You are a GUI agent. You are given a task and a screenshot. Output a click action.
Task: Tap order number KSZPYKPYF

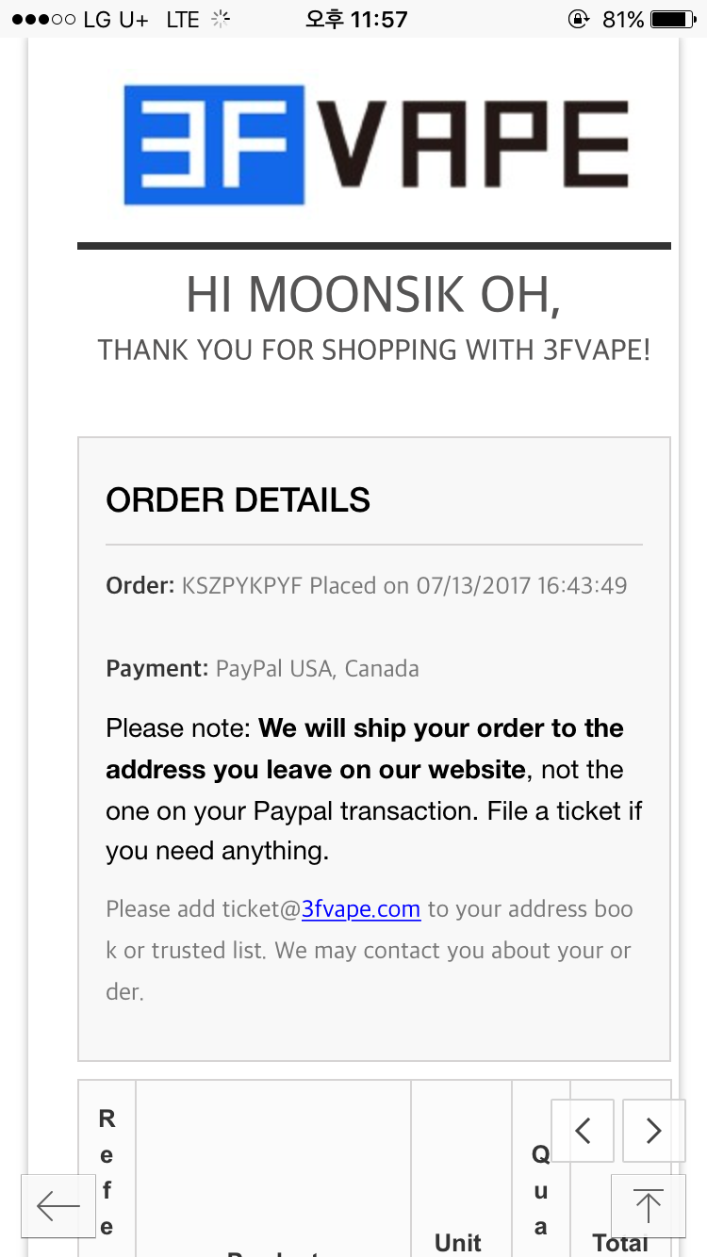point(242,585)
